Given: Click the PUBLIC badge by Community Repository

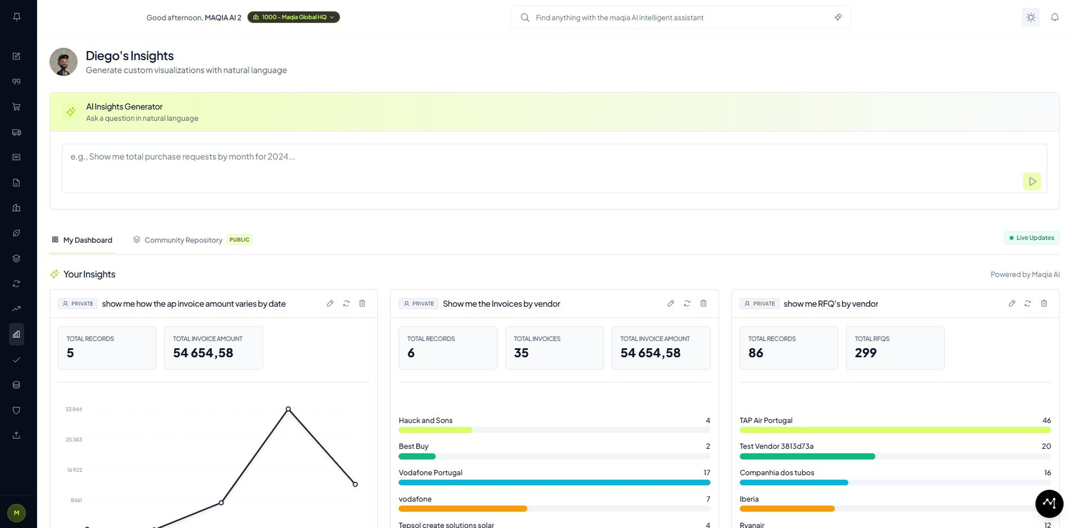Looking at the screenshot, I should tap(239, 240).
